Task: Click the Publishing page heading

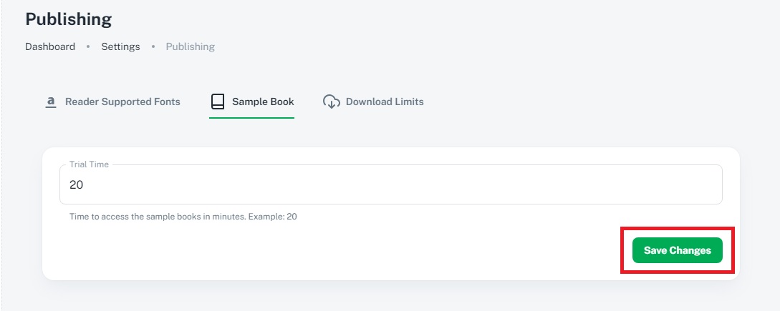Action: [x=69, y=19]
